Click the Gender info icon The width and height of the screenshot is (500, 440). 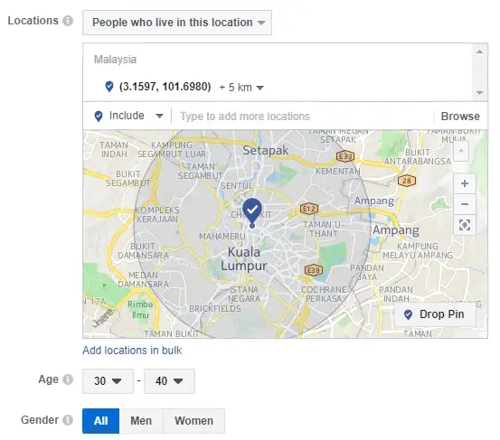68,420
